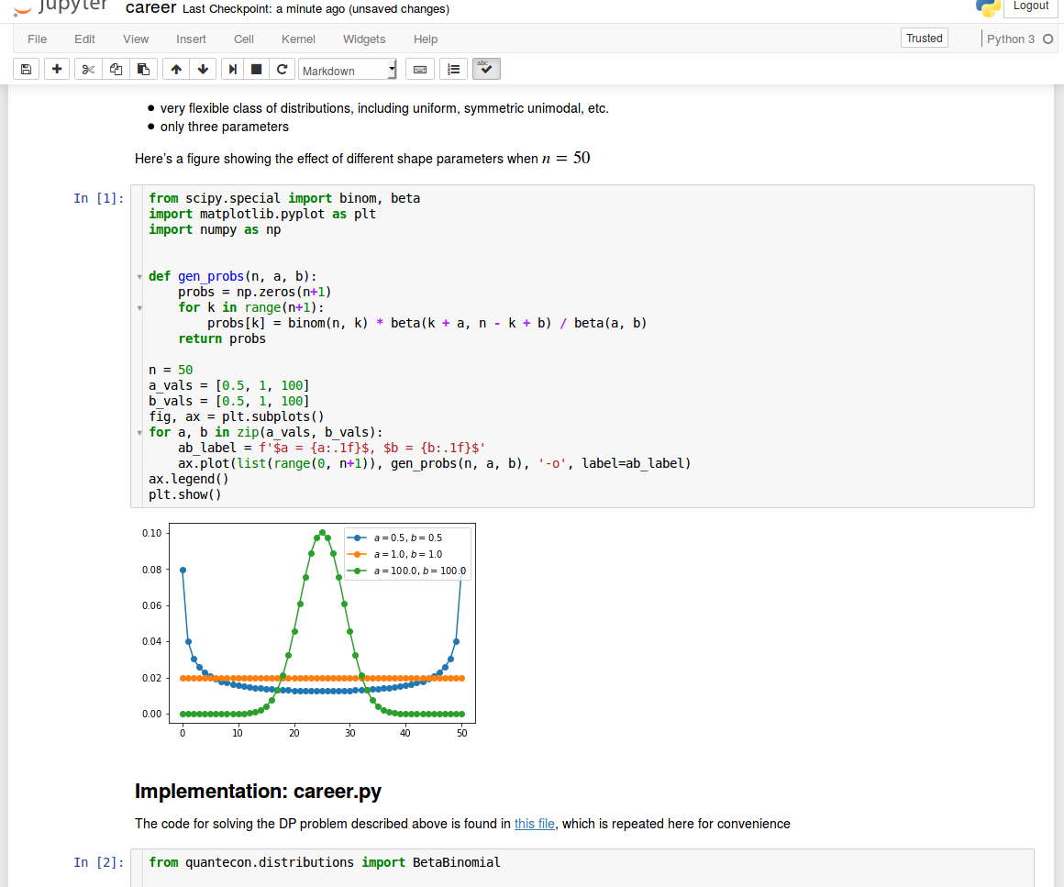This screenshot has height=887, width=1064.
Task: Interrupt the kernel stop icon
Action: coord(257,69)
